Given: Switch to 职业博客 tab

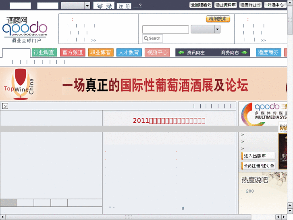Looking at the screenshot, I should [x=101, y=52].
